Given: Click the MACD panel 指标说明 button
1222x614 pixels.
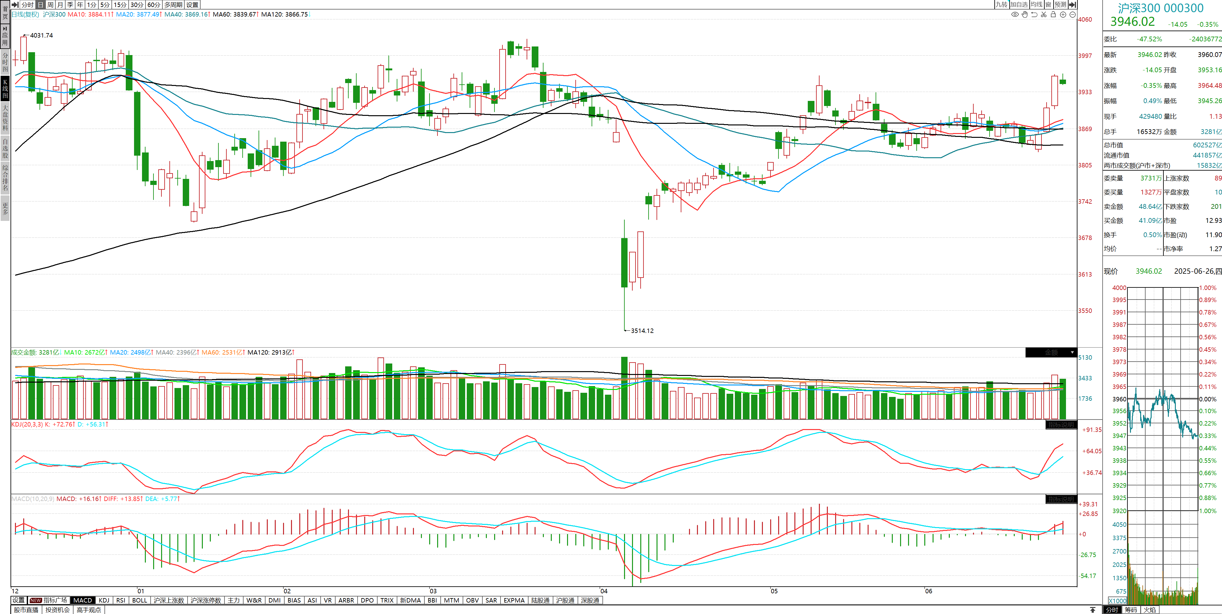Looking at the screenshot, I should point(1061,499).
